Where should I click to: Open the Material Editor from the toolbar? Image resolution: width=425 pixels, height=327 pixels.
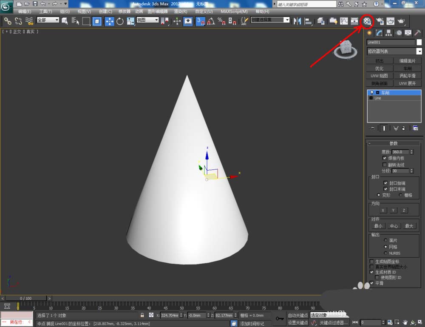point(367,21)
